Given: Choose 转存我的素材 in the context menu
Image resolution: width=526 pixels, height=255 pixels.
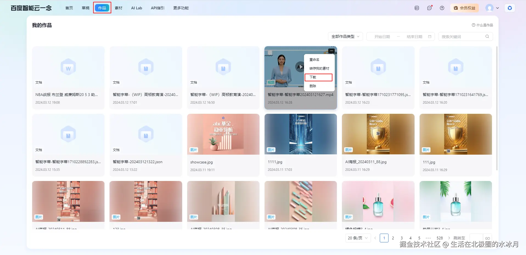Looking at the screenshot, I should (319, 68).
